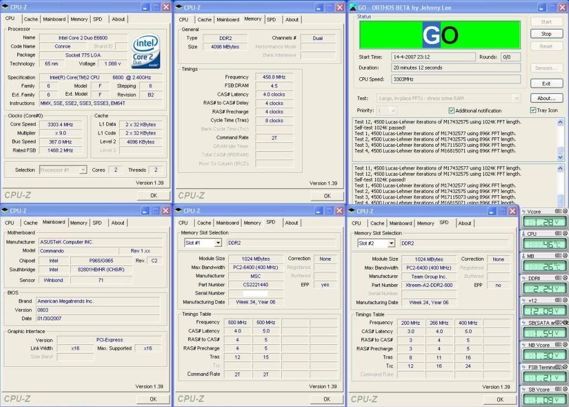569x407 pixels.
Task: Close the DDRII voltage monitor with its X icon
Action: [x=565, y=278]
